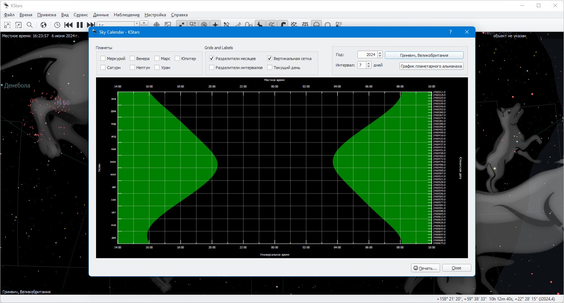Click the KStars telescope icon in title bar
Screen dimensions: 564x303
coord(6,5)
